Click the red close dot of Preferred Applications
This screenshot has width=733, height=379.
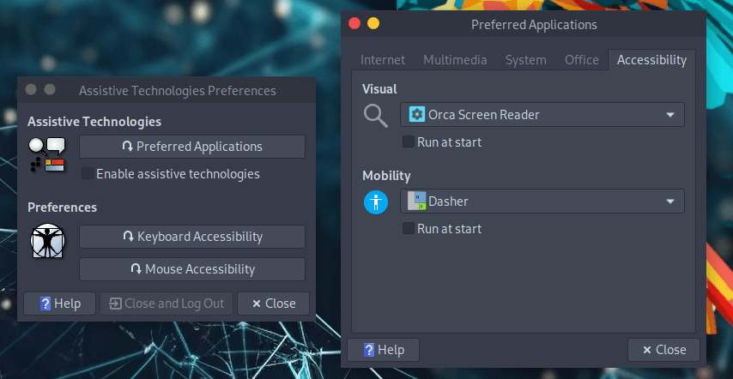(x=354, y=24)
